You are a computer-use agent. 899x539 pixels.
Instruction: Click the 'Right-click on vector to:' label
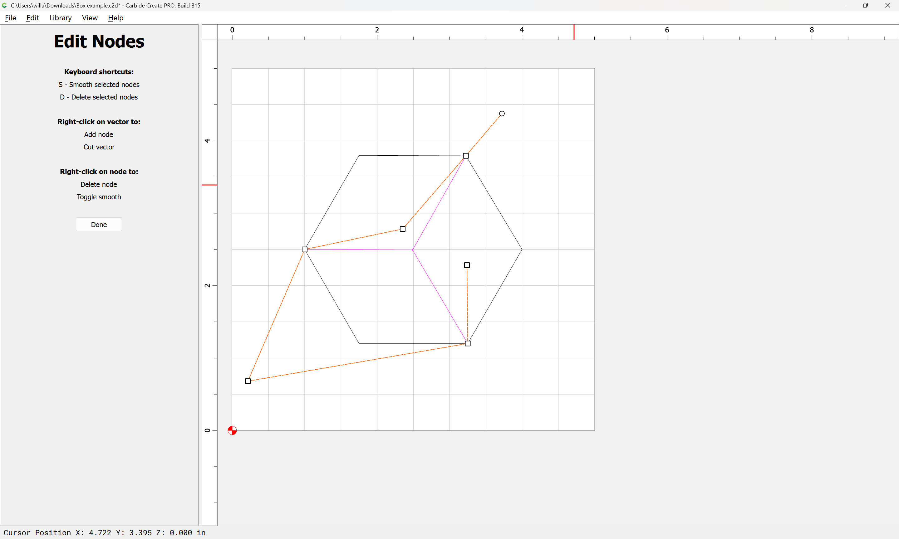99,122
